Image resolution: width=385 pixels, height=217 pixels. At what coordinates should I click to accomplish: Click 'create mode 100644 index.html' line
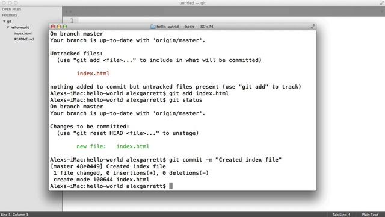pos(101,180)
